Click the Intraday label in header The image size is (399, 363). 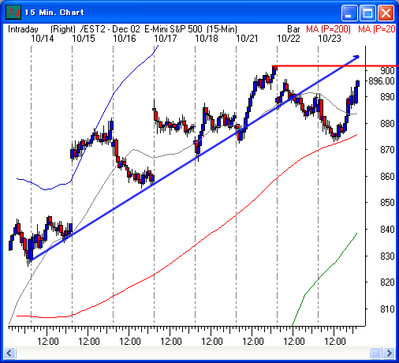pyautogui.click(x=23, y=29)
